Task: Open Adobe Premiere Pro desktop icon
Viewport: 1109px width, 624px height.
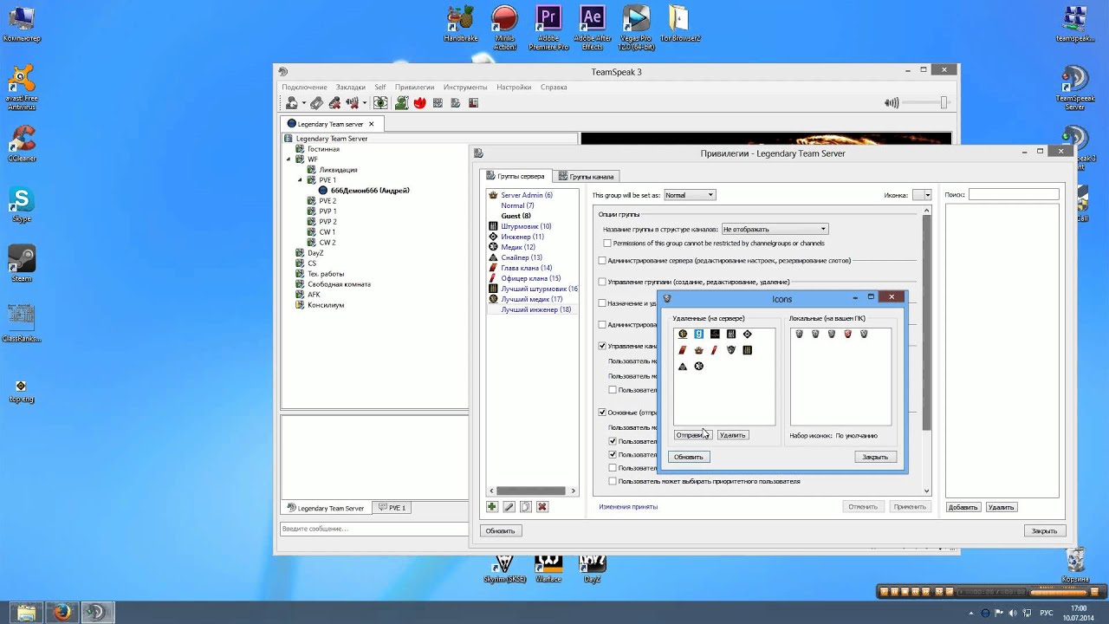Action: 548,28
